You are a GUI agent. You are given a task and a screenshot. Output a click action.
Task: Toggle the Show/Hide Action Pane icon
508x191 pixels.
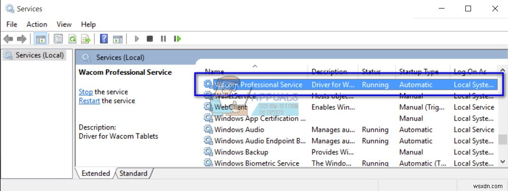118,39
